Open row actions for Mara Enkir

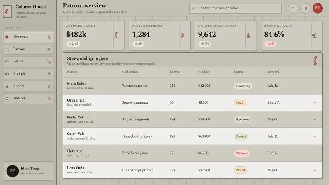[x=314, y=86]
